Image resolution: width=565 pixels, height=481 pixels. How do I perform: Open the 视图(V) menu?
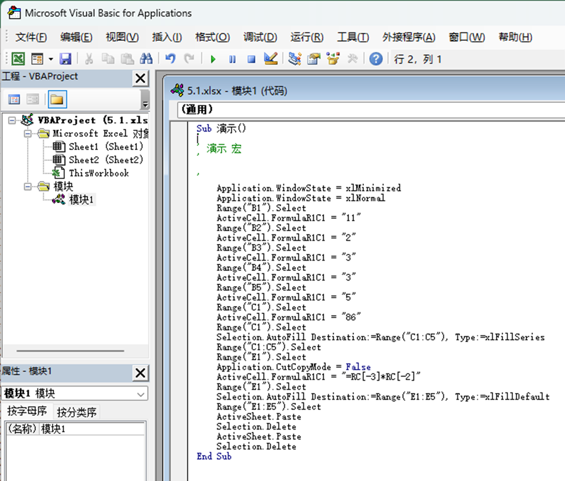[122, 37]
